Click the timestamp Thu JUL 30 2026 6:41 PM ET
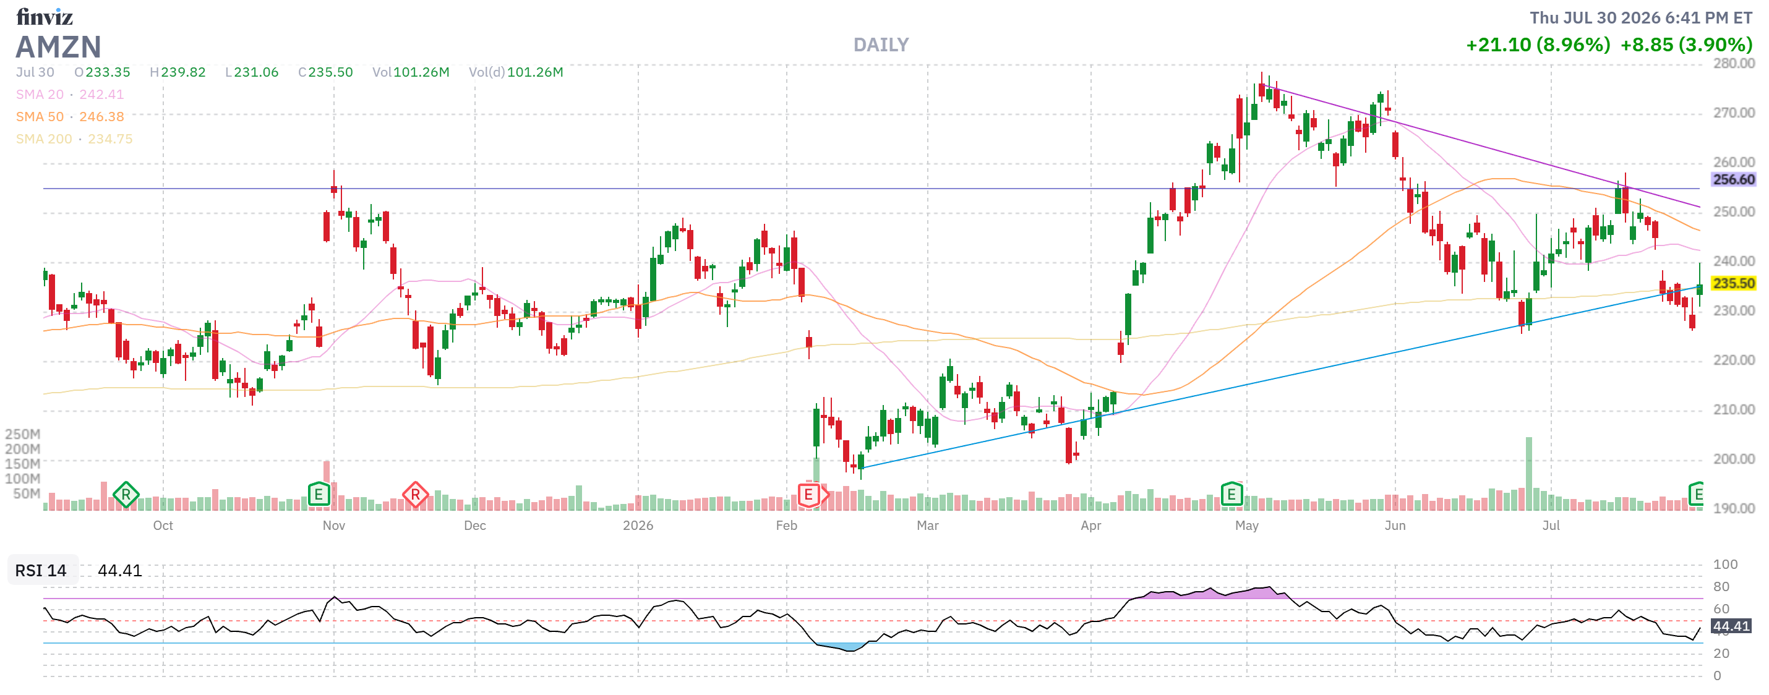1769x695 pixels. coord(1640,18)
